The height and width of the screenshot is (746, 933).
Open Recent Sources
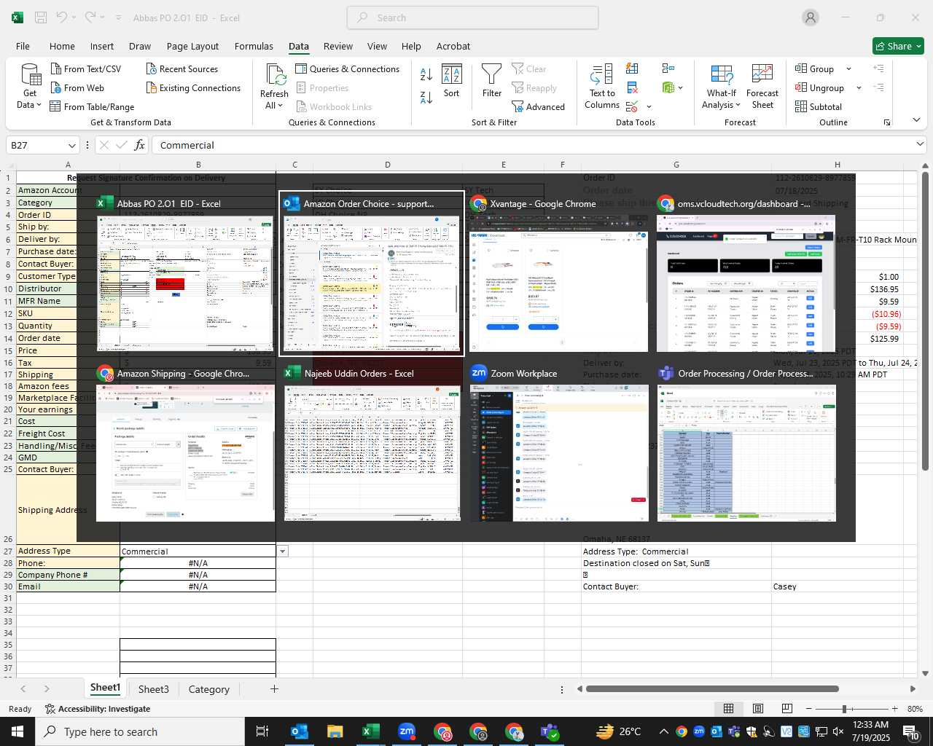tap(181, 68)
